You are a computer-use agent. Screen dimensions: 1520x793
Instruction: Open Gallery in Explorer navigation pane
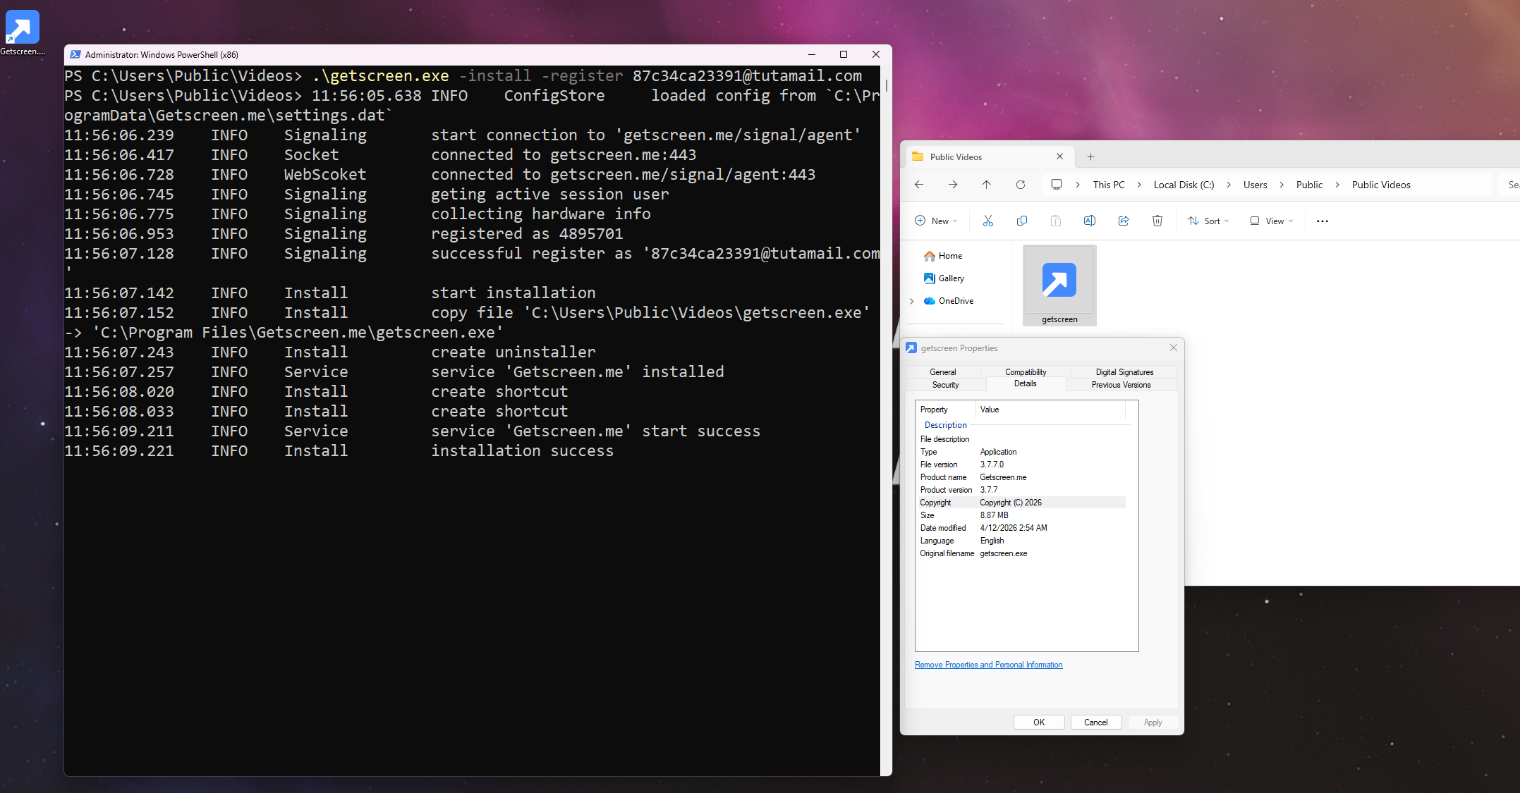[x=951, y=278]
